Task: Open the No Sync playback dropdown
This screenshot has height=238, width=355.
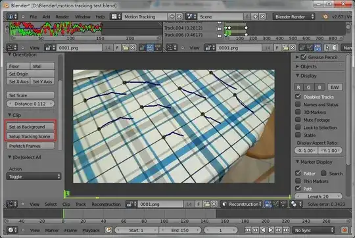Action: pyautogui.click(x=314, y=230)
